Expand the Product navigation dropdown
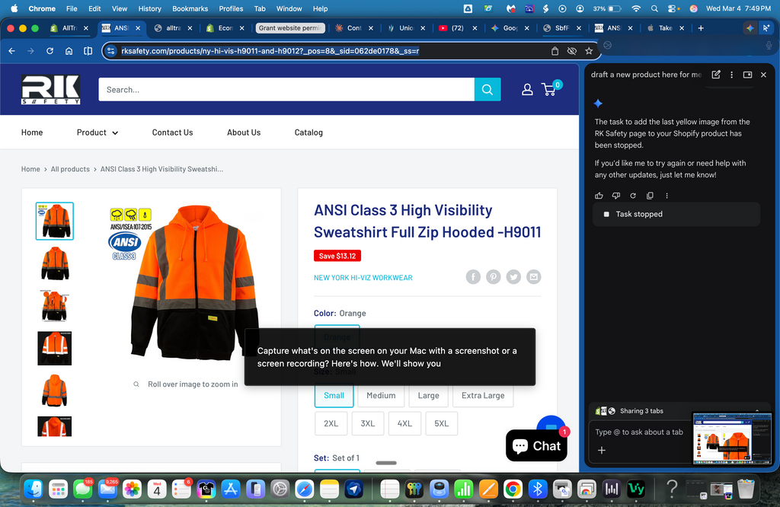Screen dimensions: 780x507 [x=97, y=132]
